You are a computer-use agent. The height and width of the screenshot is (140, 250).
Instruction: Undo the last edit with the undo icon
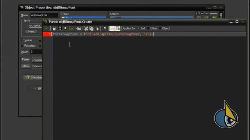73,28
